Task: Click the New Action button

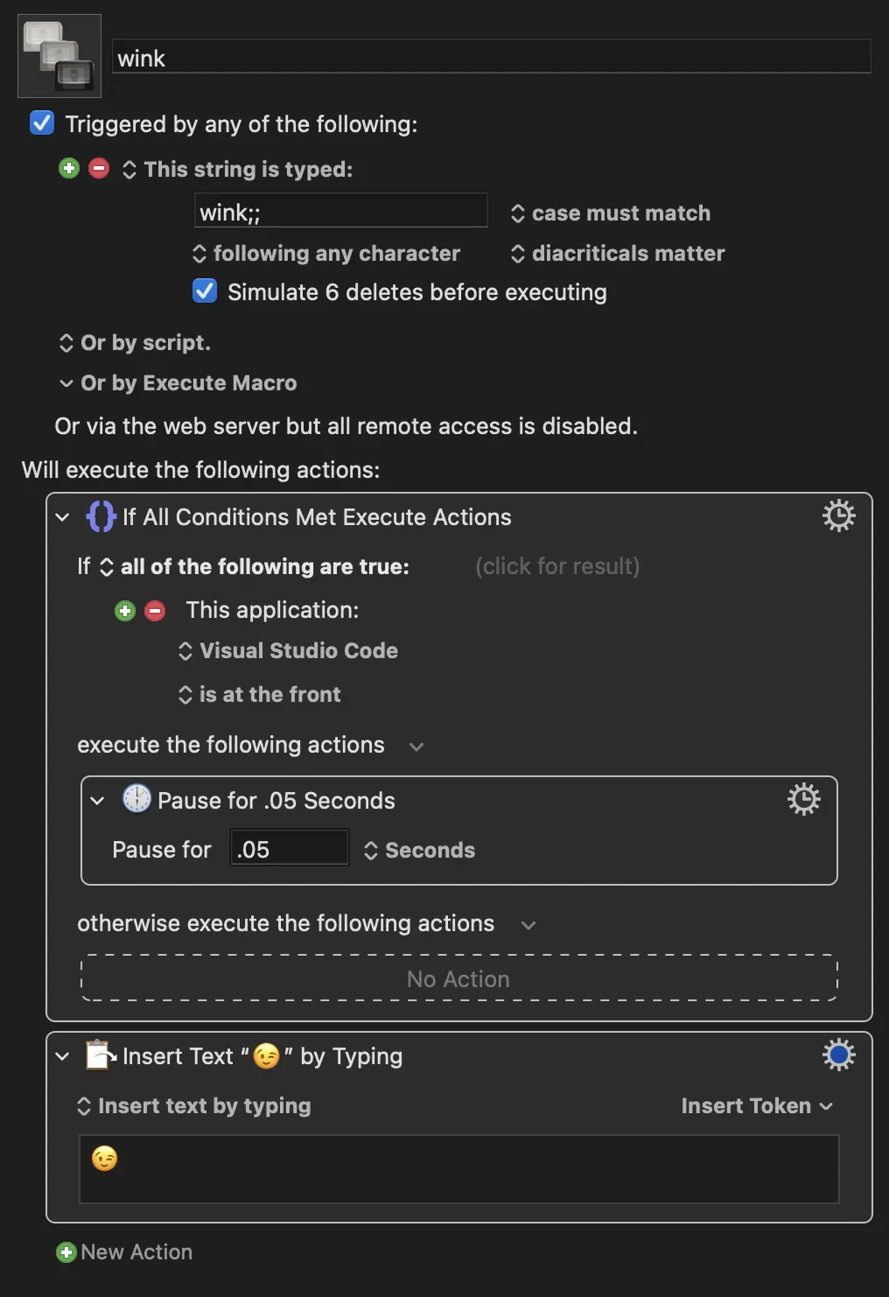Action: point(123,1251)
